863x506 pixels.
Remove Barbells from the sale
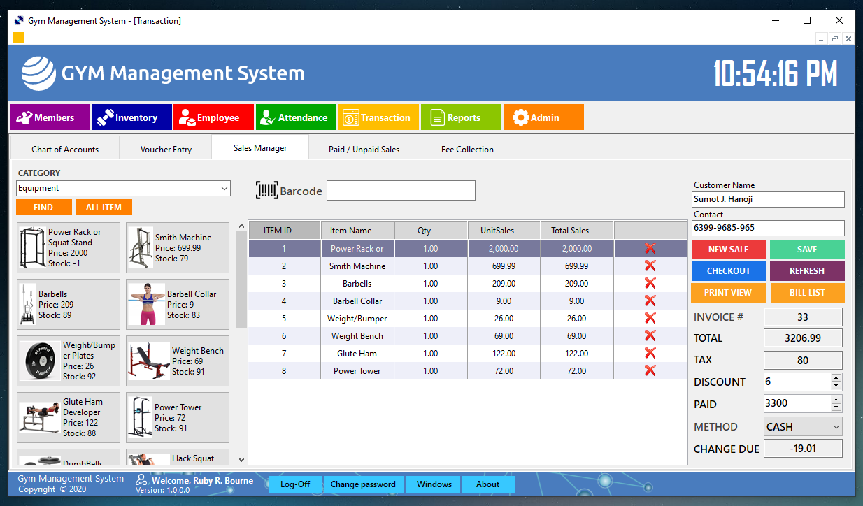pyautogui.click(x=650, y=283)
